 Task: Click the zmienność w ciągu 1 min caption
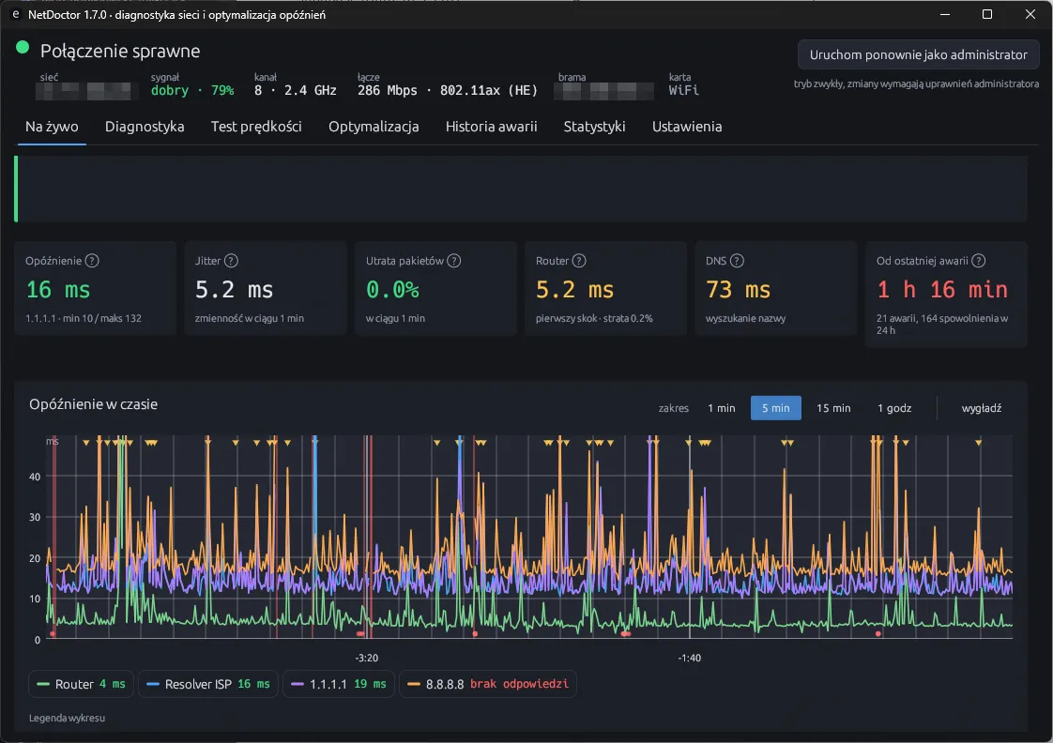[x=249, y=318]
